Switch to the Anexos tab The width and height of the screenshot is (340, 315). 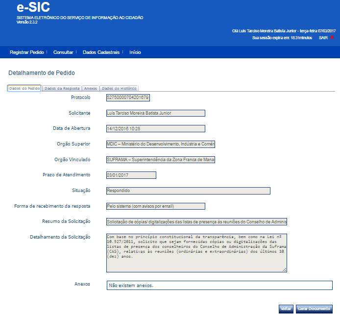tap(91, 89)
